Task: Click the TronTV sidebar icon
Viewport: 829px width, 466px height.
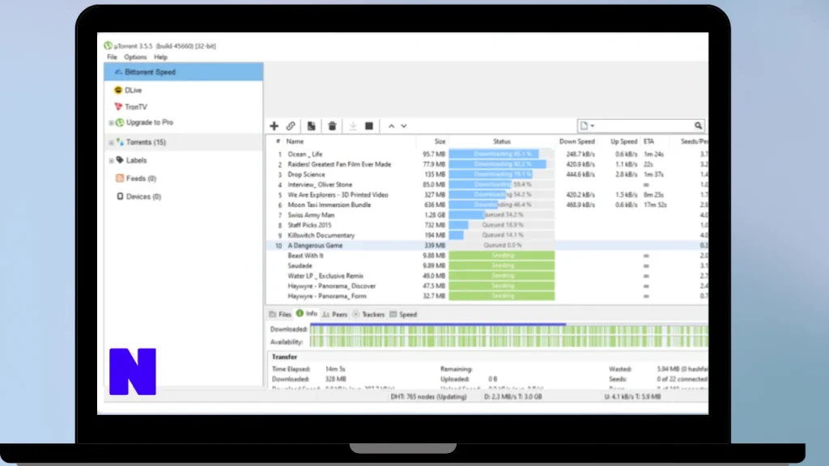Action: [118, 107]
